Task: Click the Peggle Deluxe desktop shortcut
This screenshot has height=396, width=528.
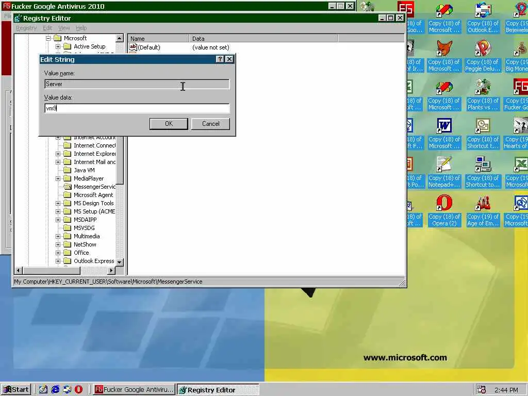Action: (x=483, y=57)
